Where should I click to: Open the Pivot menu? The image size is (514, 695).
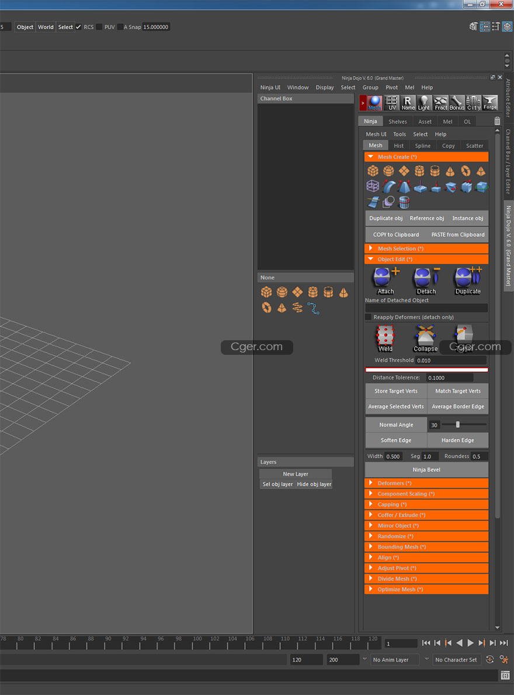(x=391, y=87)
